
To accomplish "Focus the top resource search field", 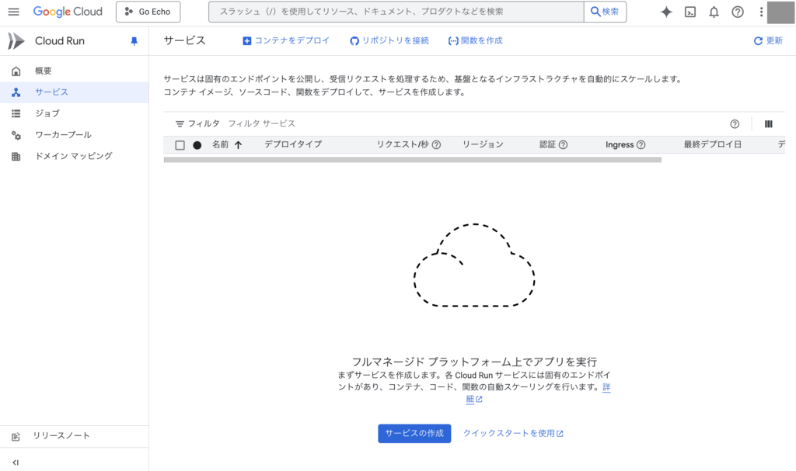I will [x=396, y=12].
